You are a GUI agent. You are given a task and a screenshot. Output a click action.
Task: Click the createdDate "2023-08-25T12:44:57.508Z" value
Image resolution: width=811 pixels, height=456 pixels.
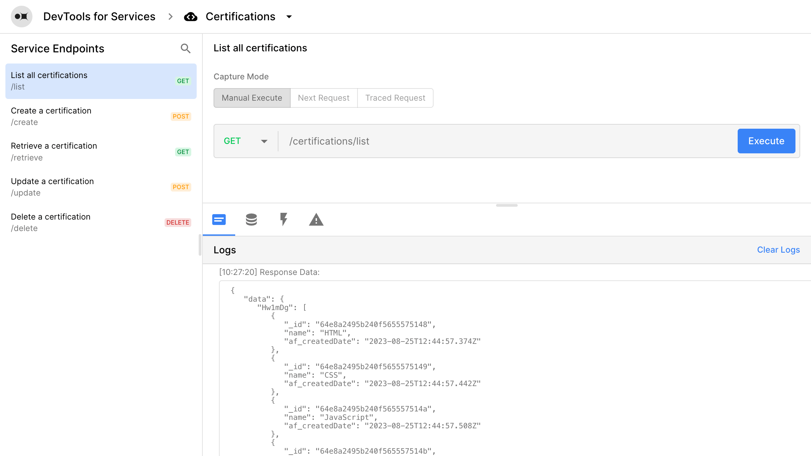pyautogui.click(x=422, y=426)
